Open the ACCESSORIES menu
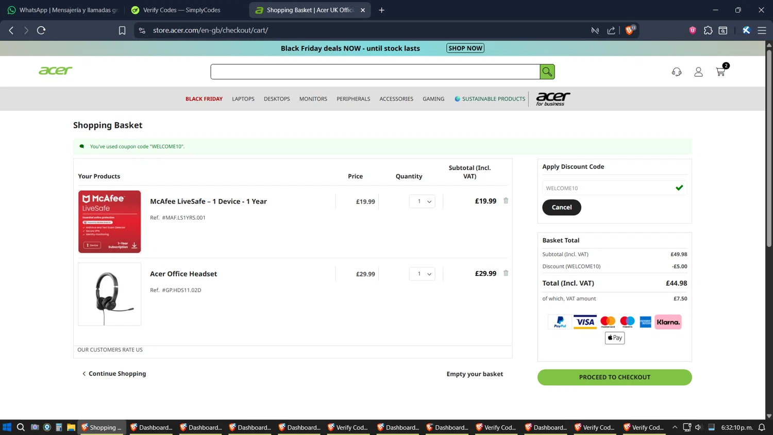This screenshot has width=773, height=435. [396, 99]
